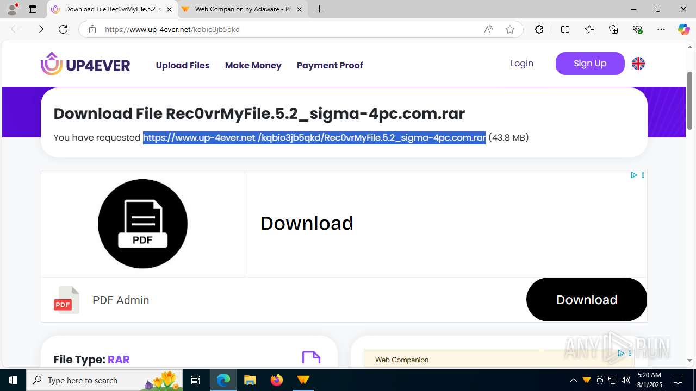Click the UP4EVER logo
This screenshot has height=391, width=696.
[x=85, y=64]
